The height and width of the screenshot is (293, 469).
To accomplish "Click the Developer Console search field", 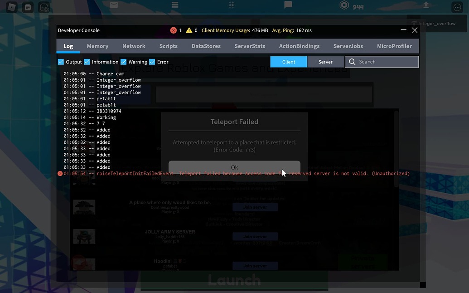I will pos(385,61).
